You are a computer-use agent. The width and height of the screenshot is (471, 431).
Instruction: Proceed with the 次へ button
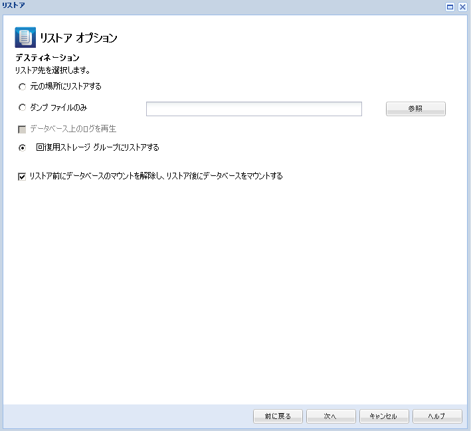pyautogui.click(x=331, y=416)
